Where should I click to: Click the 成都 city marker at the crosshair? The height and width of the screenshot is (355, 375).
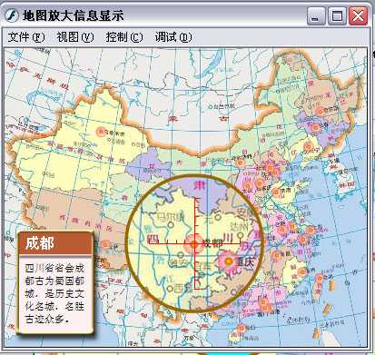(x=193, y=243)
